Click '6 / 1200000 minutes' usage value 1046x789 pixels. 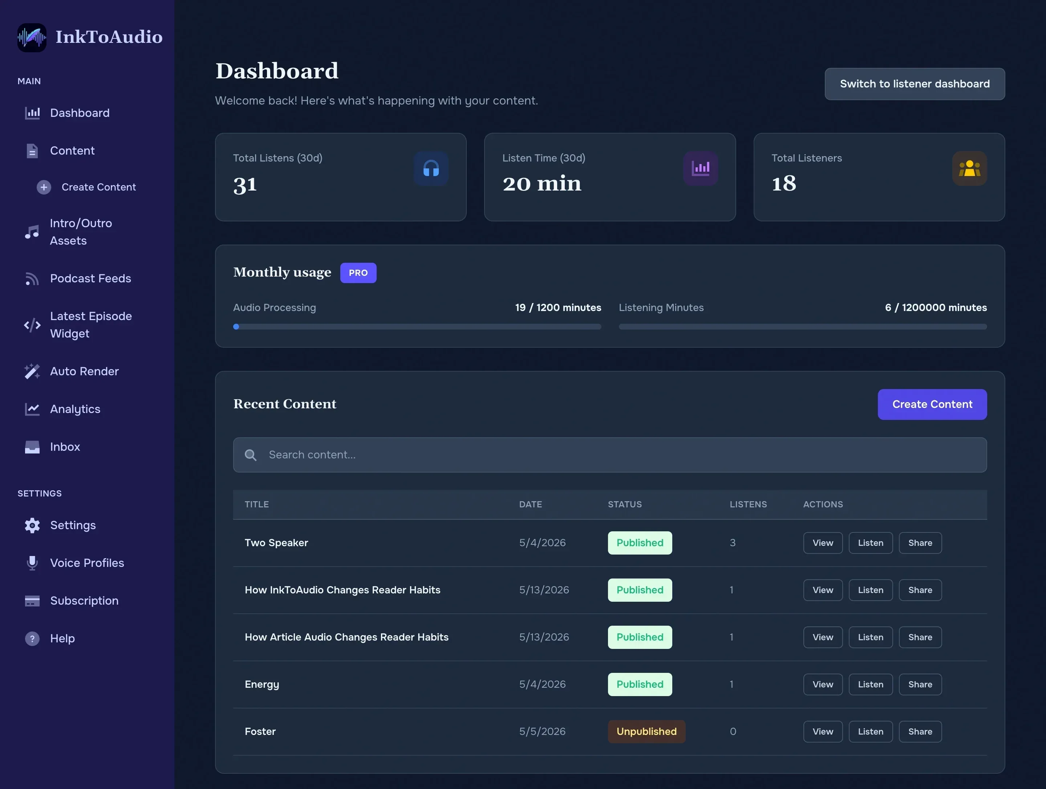tap(936, 307)
